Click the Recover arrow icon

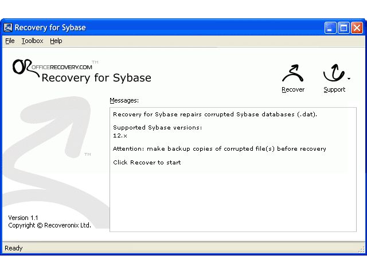[293, 73]
